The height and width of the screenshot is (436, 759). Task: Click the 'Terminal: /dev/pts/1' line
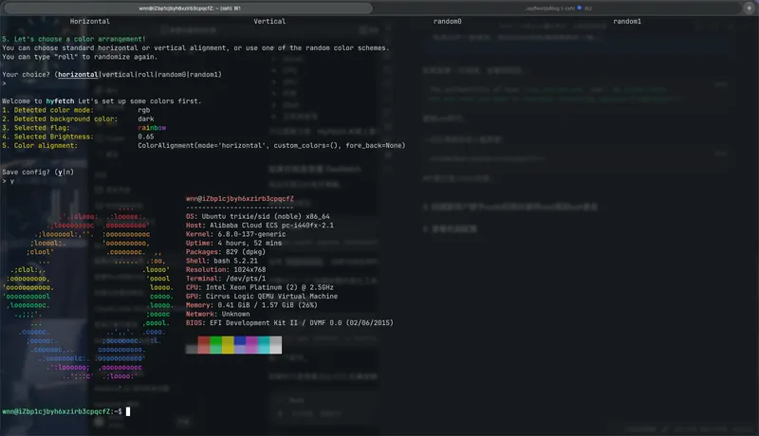tap(226, 279)
